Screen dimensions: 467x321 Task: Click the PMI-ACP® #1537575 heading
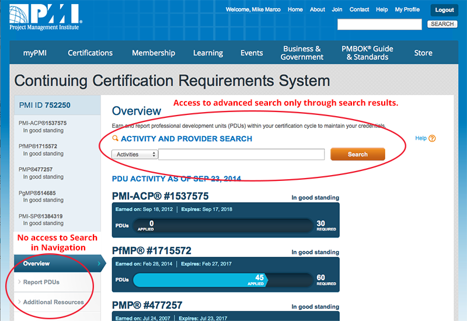[160, 196]
